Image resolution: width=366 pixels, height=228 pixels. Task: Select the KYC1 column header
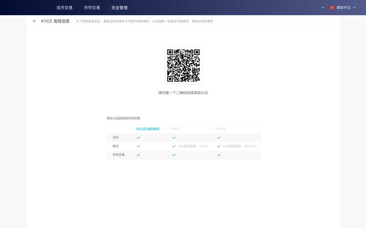(x=176, y=129)
